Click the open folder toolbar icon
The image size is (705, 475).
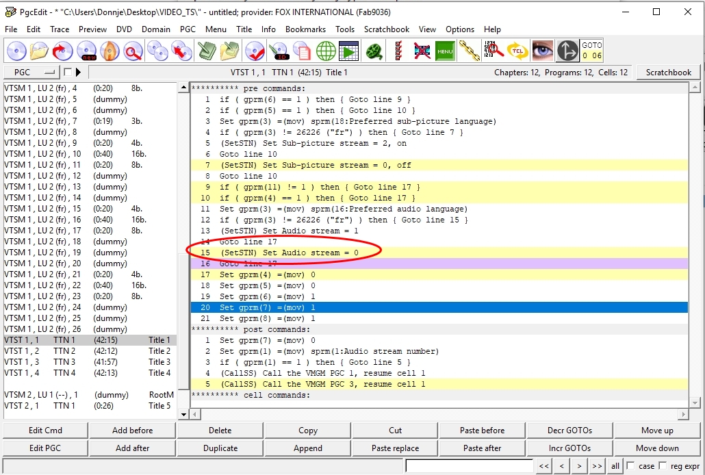(x=40, y=51)
